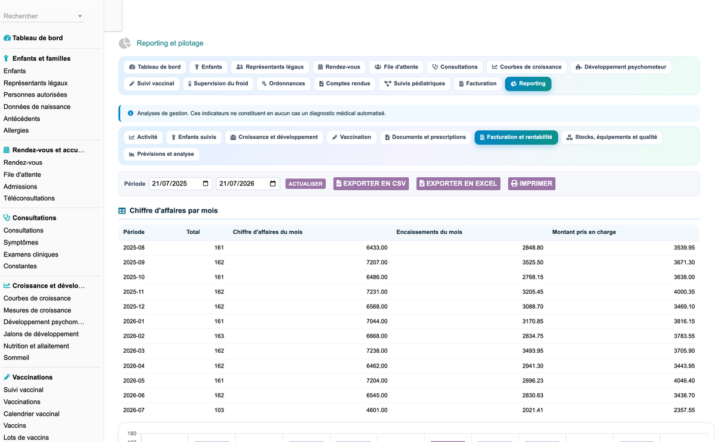Open Supervision du froid tab
Viewport: 715px width, 442px height.
pyautogui.click(x=218, y=84)
